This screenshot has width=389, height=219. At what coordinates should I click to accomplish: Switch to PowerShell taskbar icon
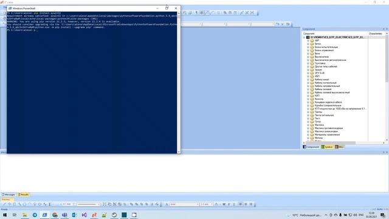pyautogui.click(x=44, y=215)
